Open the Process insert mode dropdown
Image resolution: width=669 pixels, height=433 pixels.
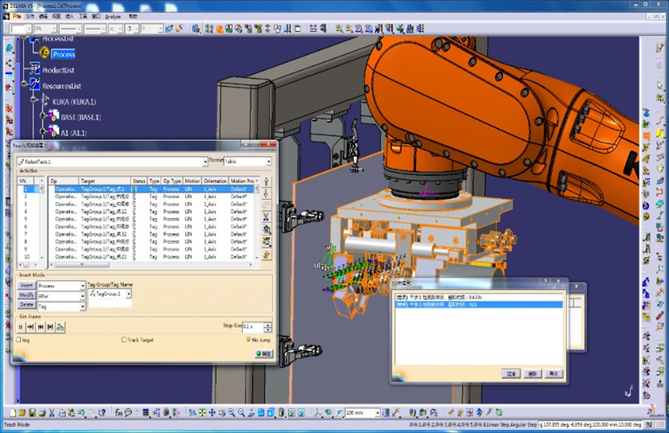(83, 285)
